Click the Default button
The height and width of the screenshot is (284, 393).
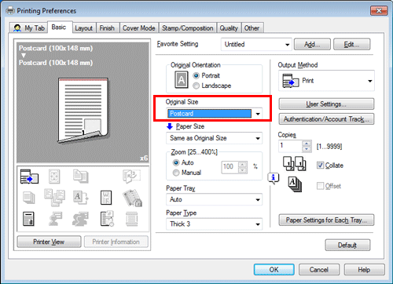tap(347, 246)
